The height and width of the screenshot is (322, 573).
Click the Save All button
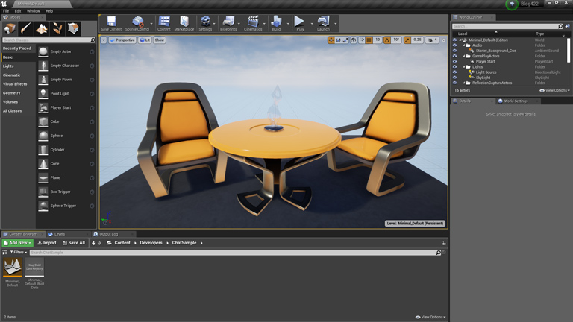click(74, 243)
